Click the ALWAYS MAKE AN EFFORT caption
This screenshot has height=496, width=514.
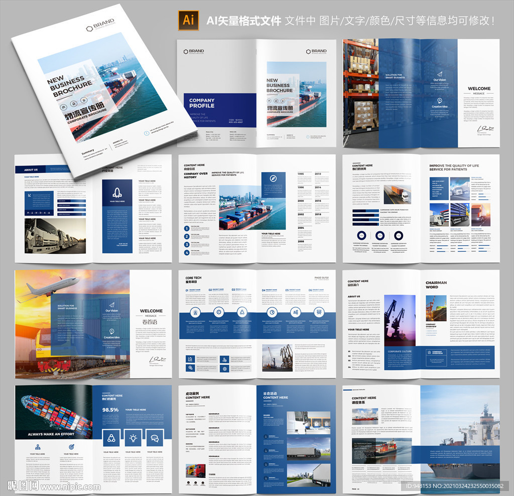(x=51, y=434)
